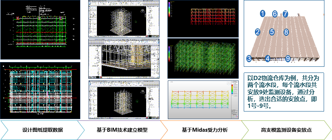Click monitoring point marker number 7
Screen dimensions: 332x140
point(285,14)
